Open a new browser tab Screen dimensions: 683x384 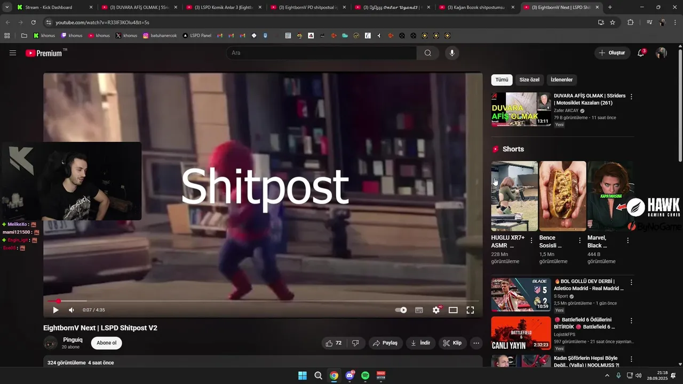coord(610,7)
